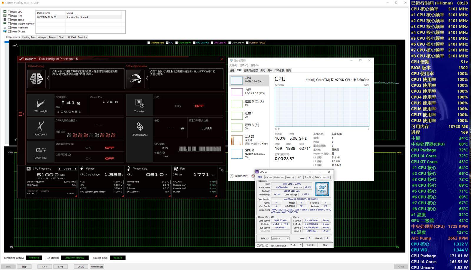Select GPU 0 NVIDIA GeForce item
Screen dimensions: 471x270
pos(249,153)
